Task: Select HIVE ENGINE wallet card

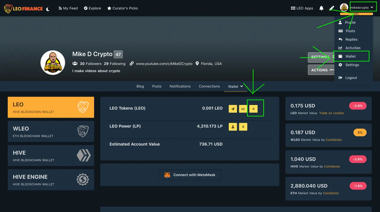Action: 51,180
